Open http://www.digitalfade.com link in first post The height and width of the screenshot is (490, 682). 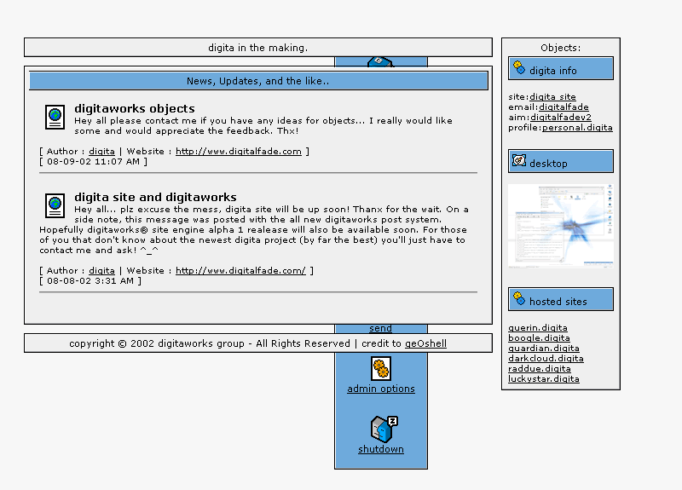[x=239, y=152]
